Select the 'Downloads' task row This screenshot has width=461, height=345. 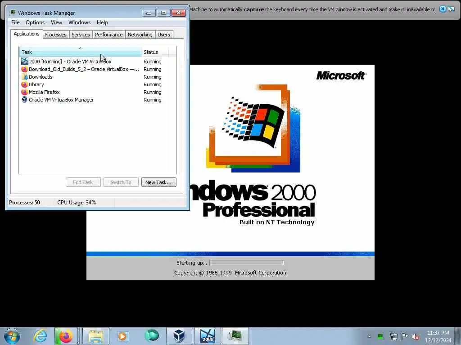click(x=98, y=77)
